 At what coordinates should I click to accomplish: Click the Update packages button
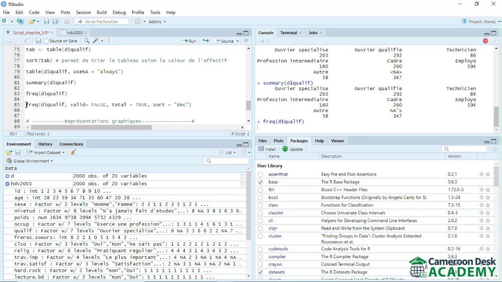[293, 149]
